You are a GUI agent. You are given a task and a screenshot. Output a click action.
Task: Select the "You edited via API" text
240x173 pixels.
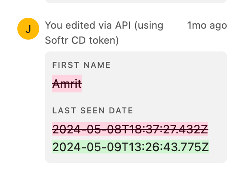(88, 25)
